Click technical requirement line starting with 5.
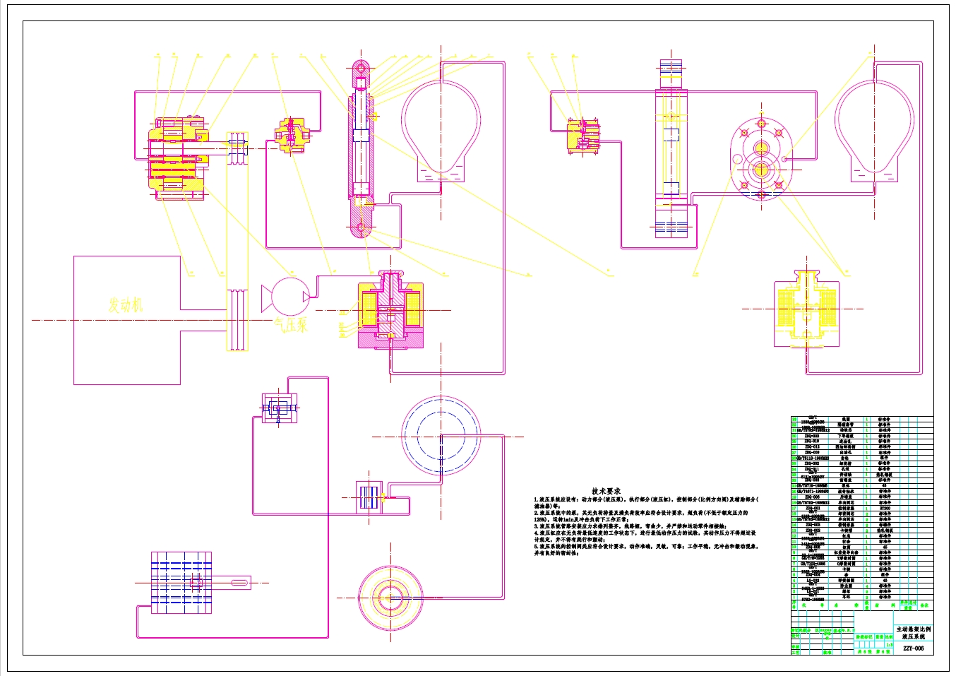This screenshot has height=676, width=956. click(x=646, y=547)
